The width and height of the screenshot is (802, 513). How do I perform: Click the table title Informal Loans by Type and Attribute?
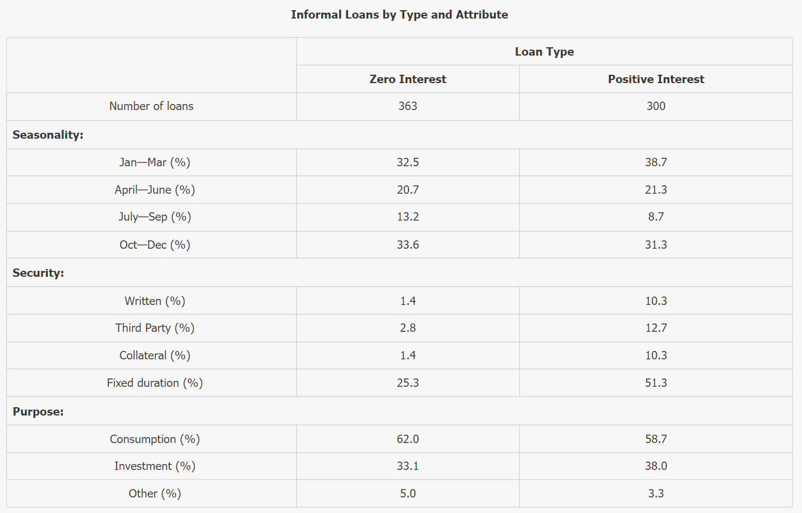(x=400, y=14)
